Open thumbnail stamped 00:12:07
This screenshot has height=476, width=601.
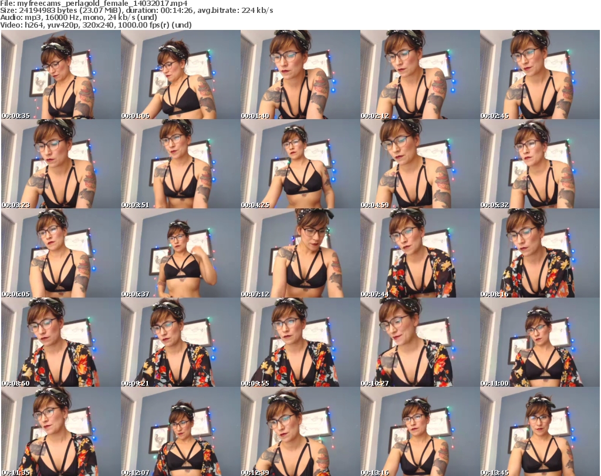(x=181, y=431)
